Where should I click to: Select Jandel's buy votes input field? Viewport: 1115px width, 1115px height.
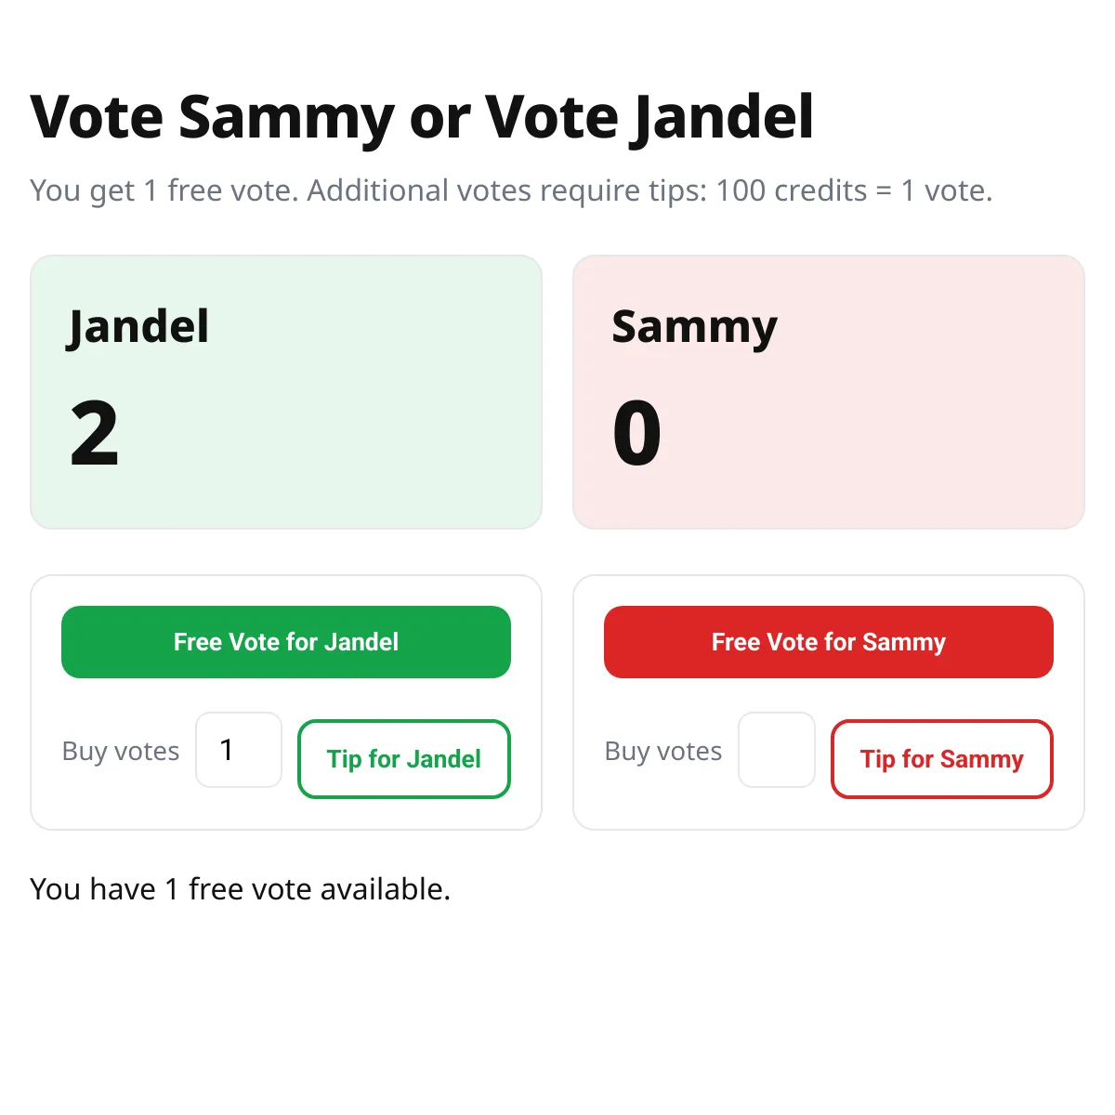(238, 750)
